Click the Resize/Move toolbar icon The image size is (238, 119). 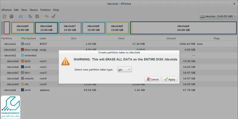(21, 16)
